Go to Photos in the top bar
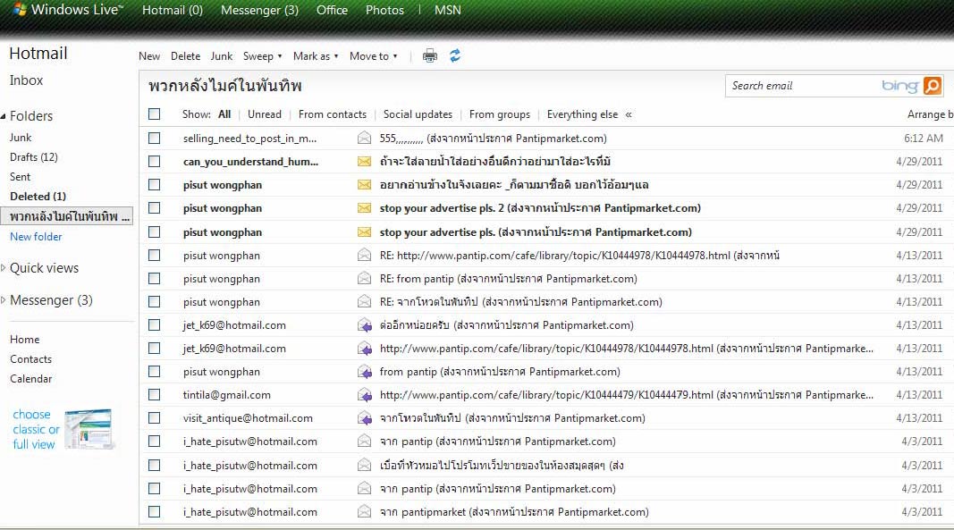Screen dimensions: 954x530 tap(384, 11)
